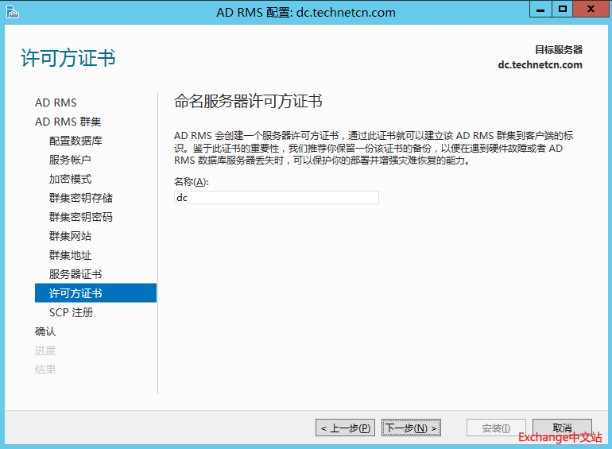Open the AD RMS 群集 section

tap(68, 122)
